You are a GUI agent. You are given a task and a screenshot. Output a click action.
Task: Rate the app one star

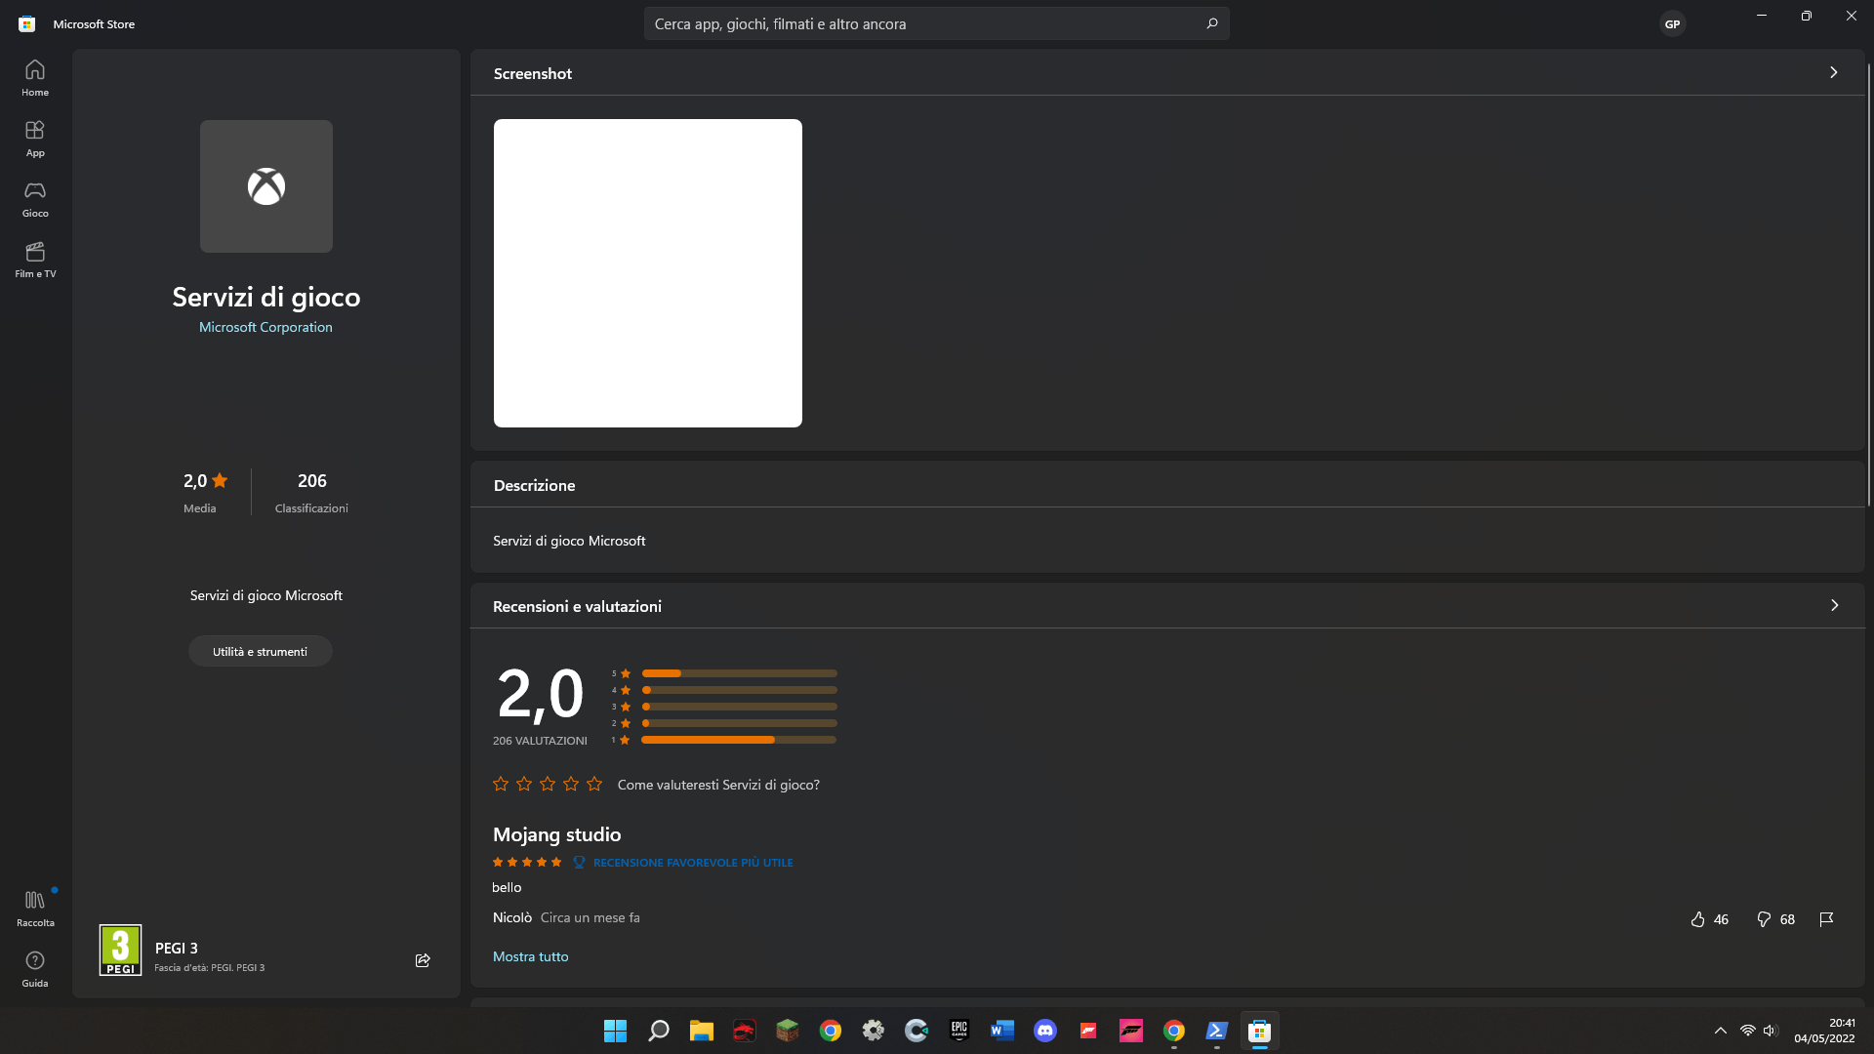tap(501, 784)
